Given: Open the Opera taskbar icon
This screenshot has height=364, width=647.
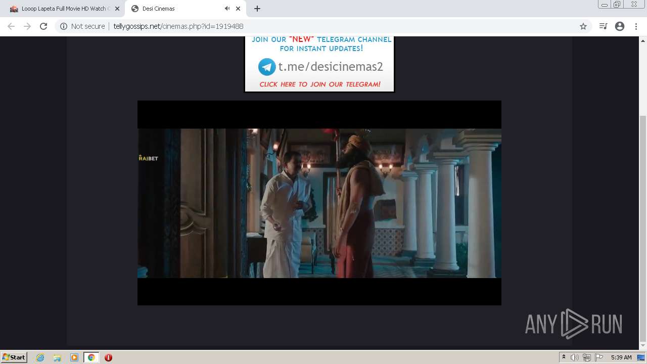Looking at the screenshot, I should coord(108,357).
